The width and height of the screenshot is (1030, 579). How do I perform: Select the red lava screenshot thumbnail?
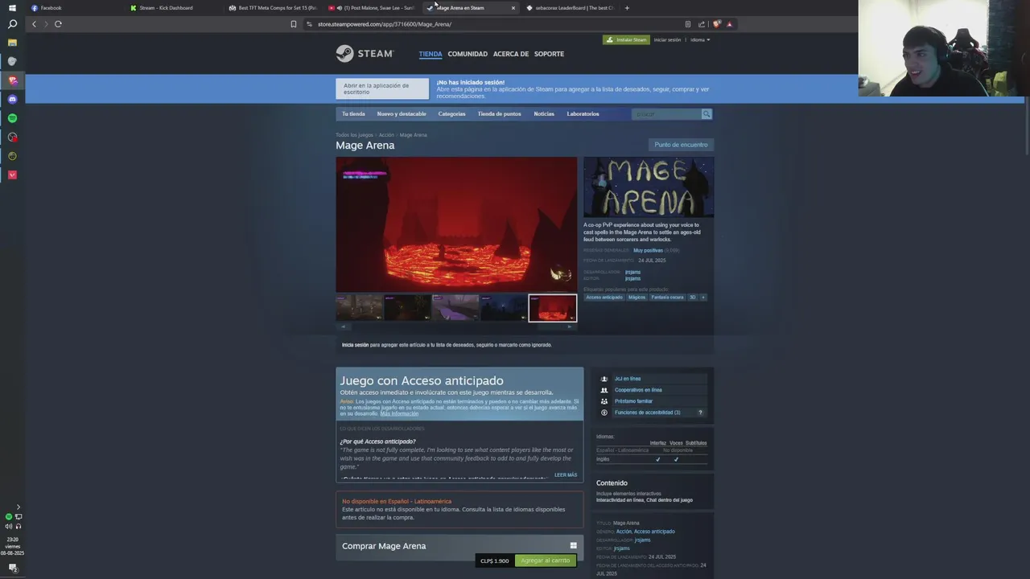(x=552, y=308)
